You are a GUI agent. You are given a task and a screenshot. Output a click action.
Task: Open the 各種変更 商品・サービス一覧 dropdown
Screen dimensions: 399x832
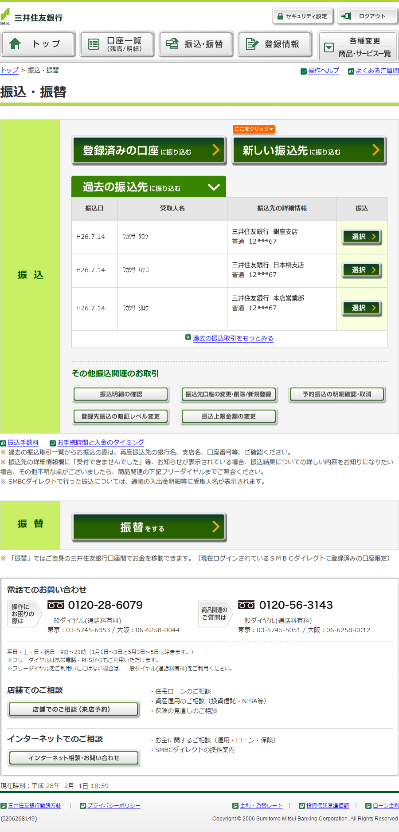358,47
